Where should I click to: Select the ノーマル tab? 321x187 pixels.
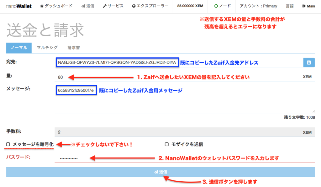[19, 48]
